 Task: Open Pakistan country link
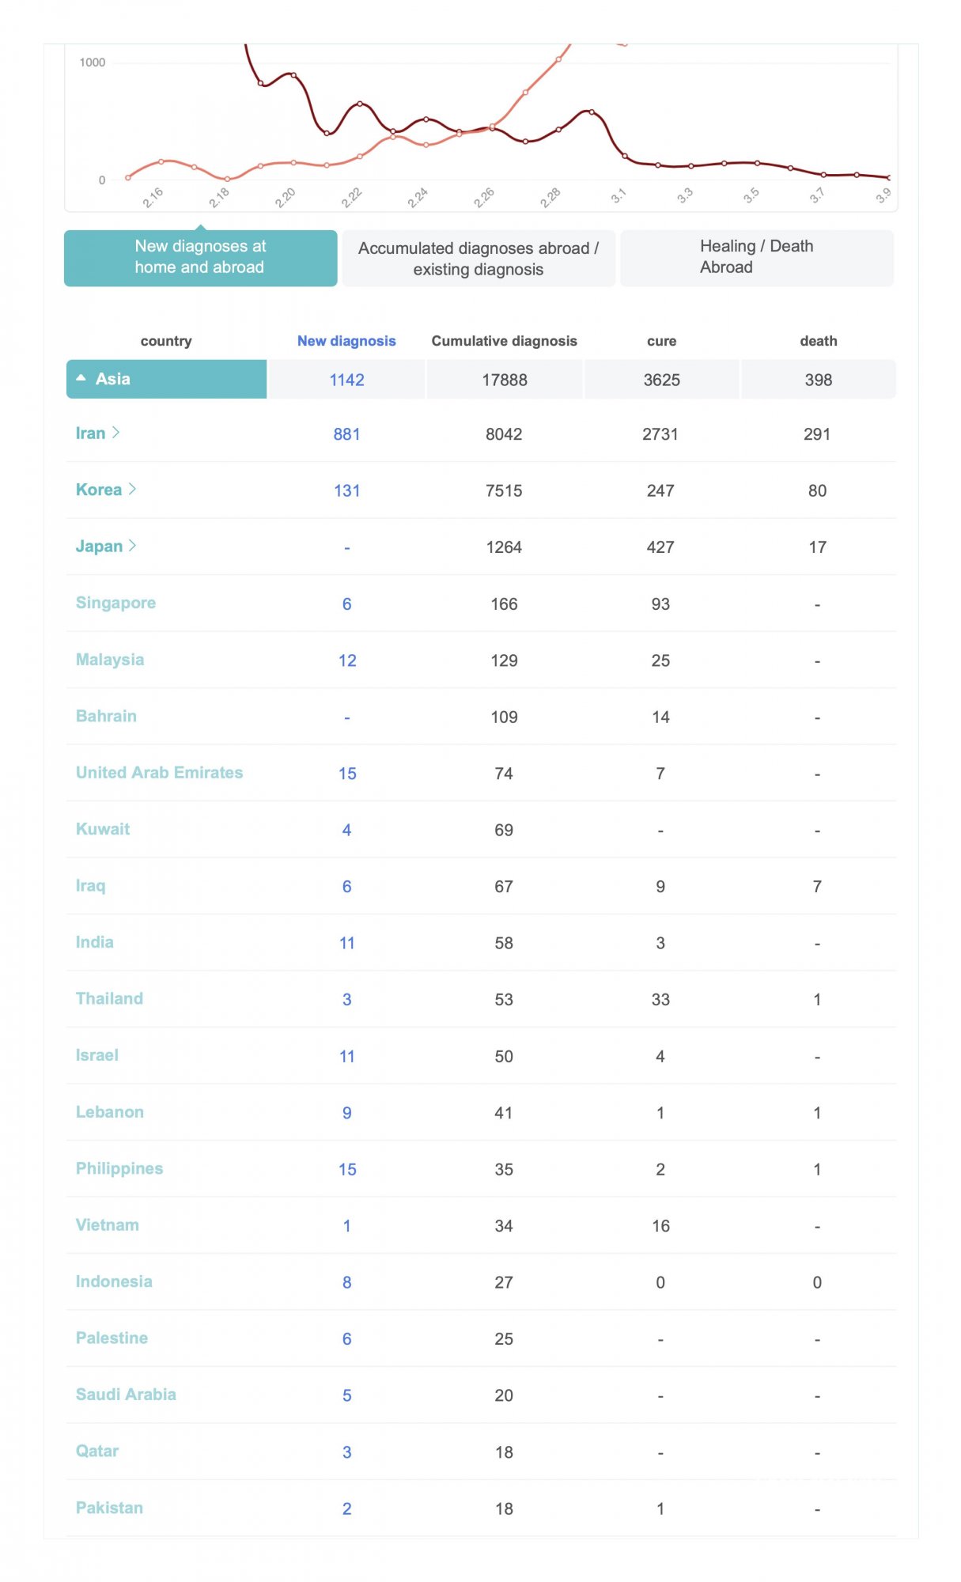[109, 1508]
